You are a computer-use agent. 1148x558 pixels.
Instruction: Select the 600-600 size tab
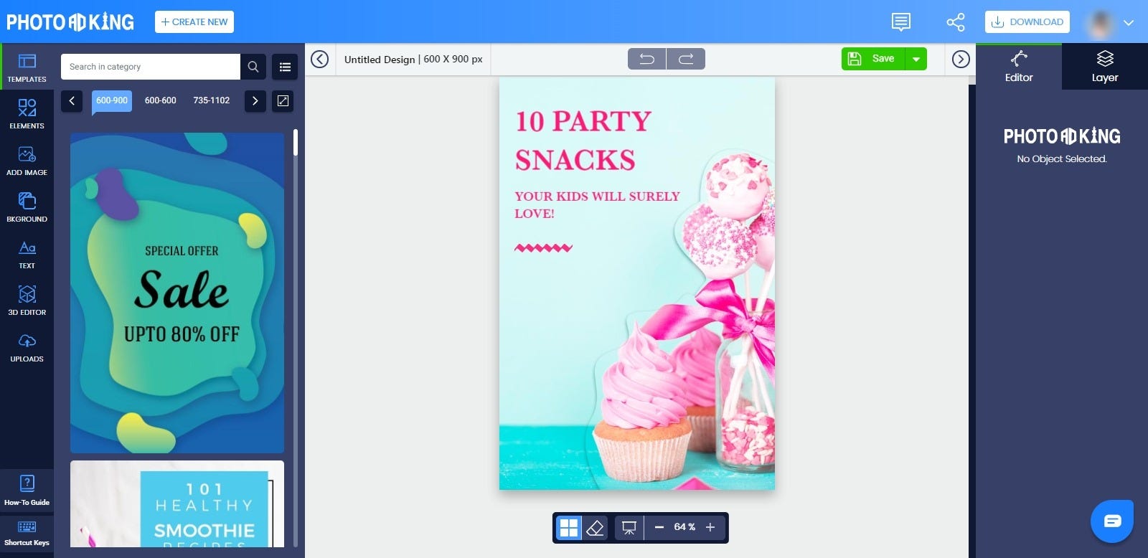pyautogui.click(x=161, y=100)
